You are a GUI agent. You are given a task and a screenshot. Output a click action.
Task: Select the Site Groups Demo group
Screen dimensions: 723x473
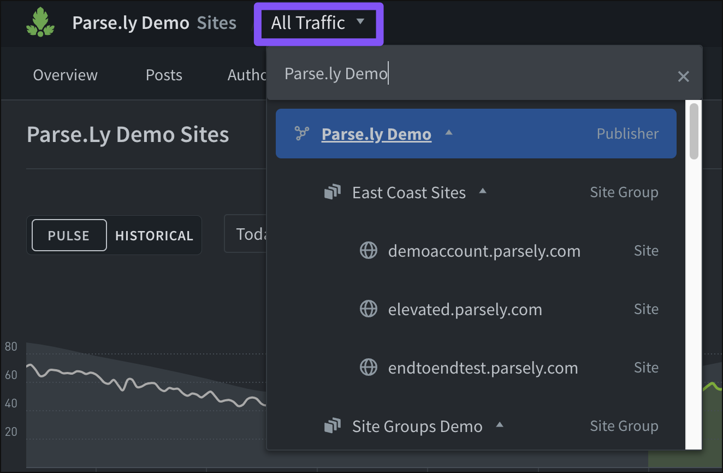(417, 426)
